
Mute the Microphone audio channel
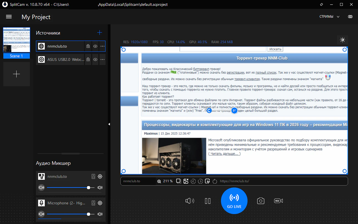41,214
